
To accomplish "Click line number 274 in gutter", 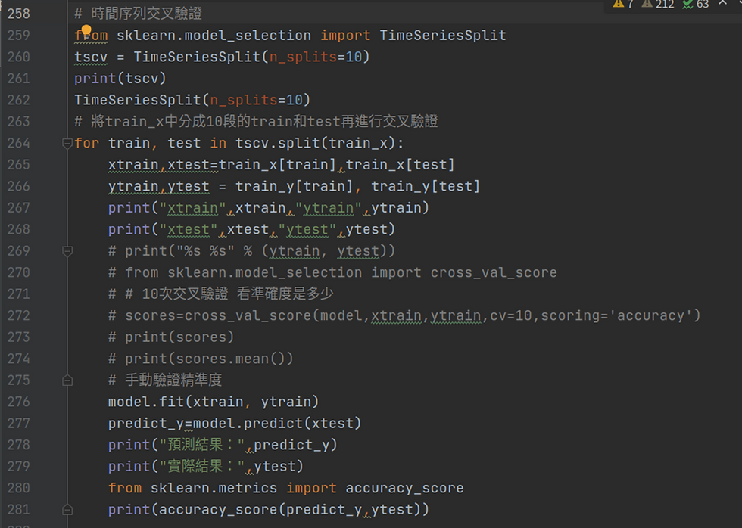I will [x=18, y=359].
